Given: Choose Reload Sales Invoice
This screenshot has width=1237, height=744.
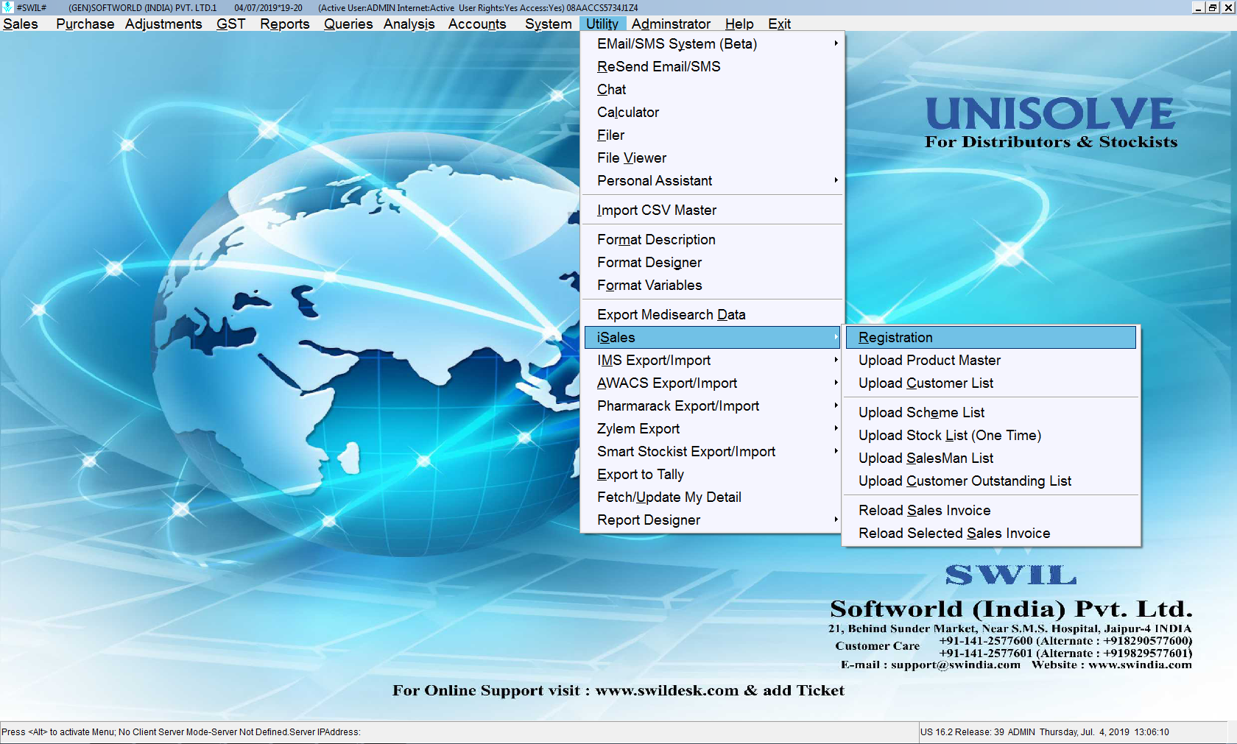Looking at the screenshot, I should pos(991,510).
